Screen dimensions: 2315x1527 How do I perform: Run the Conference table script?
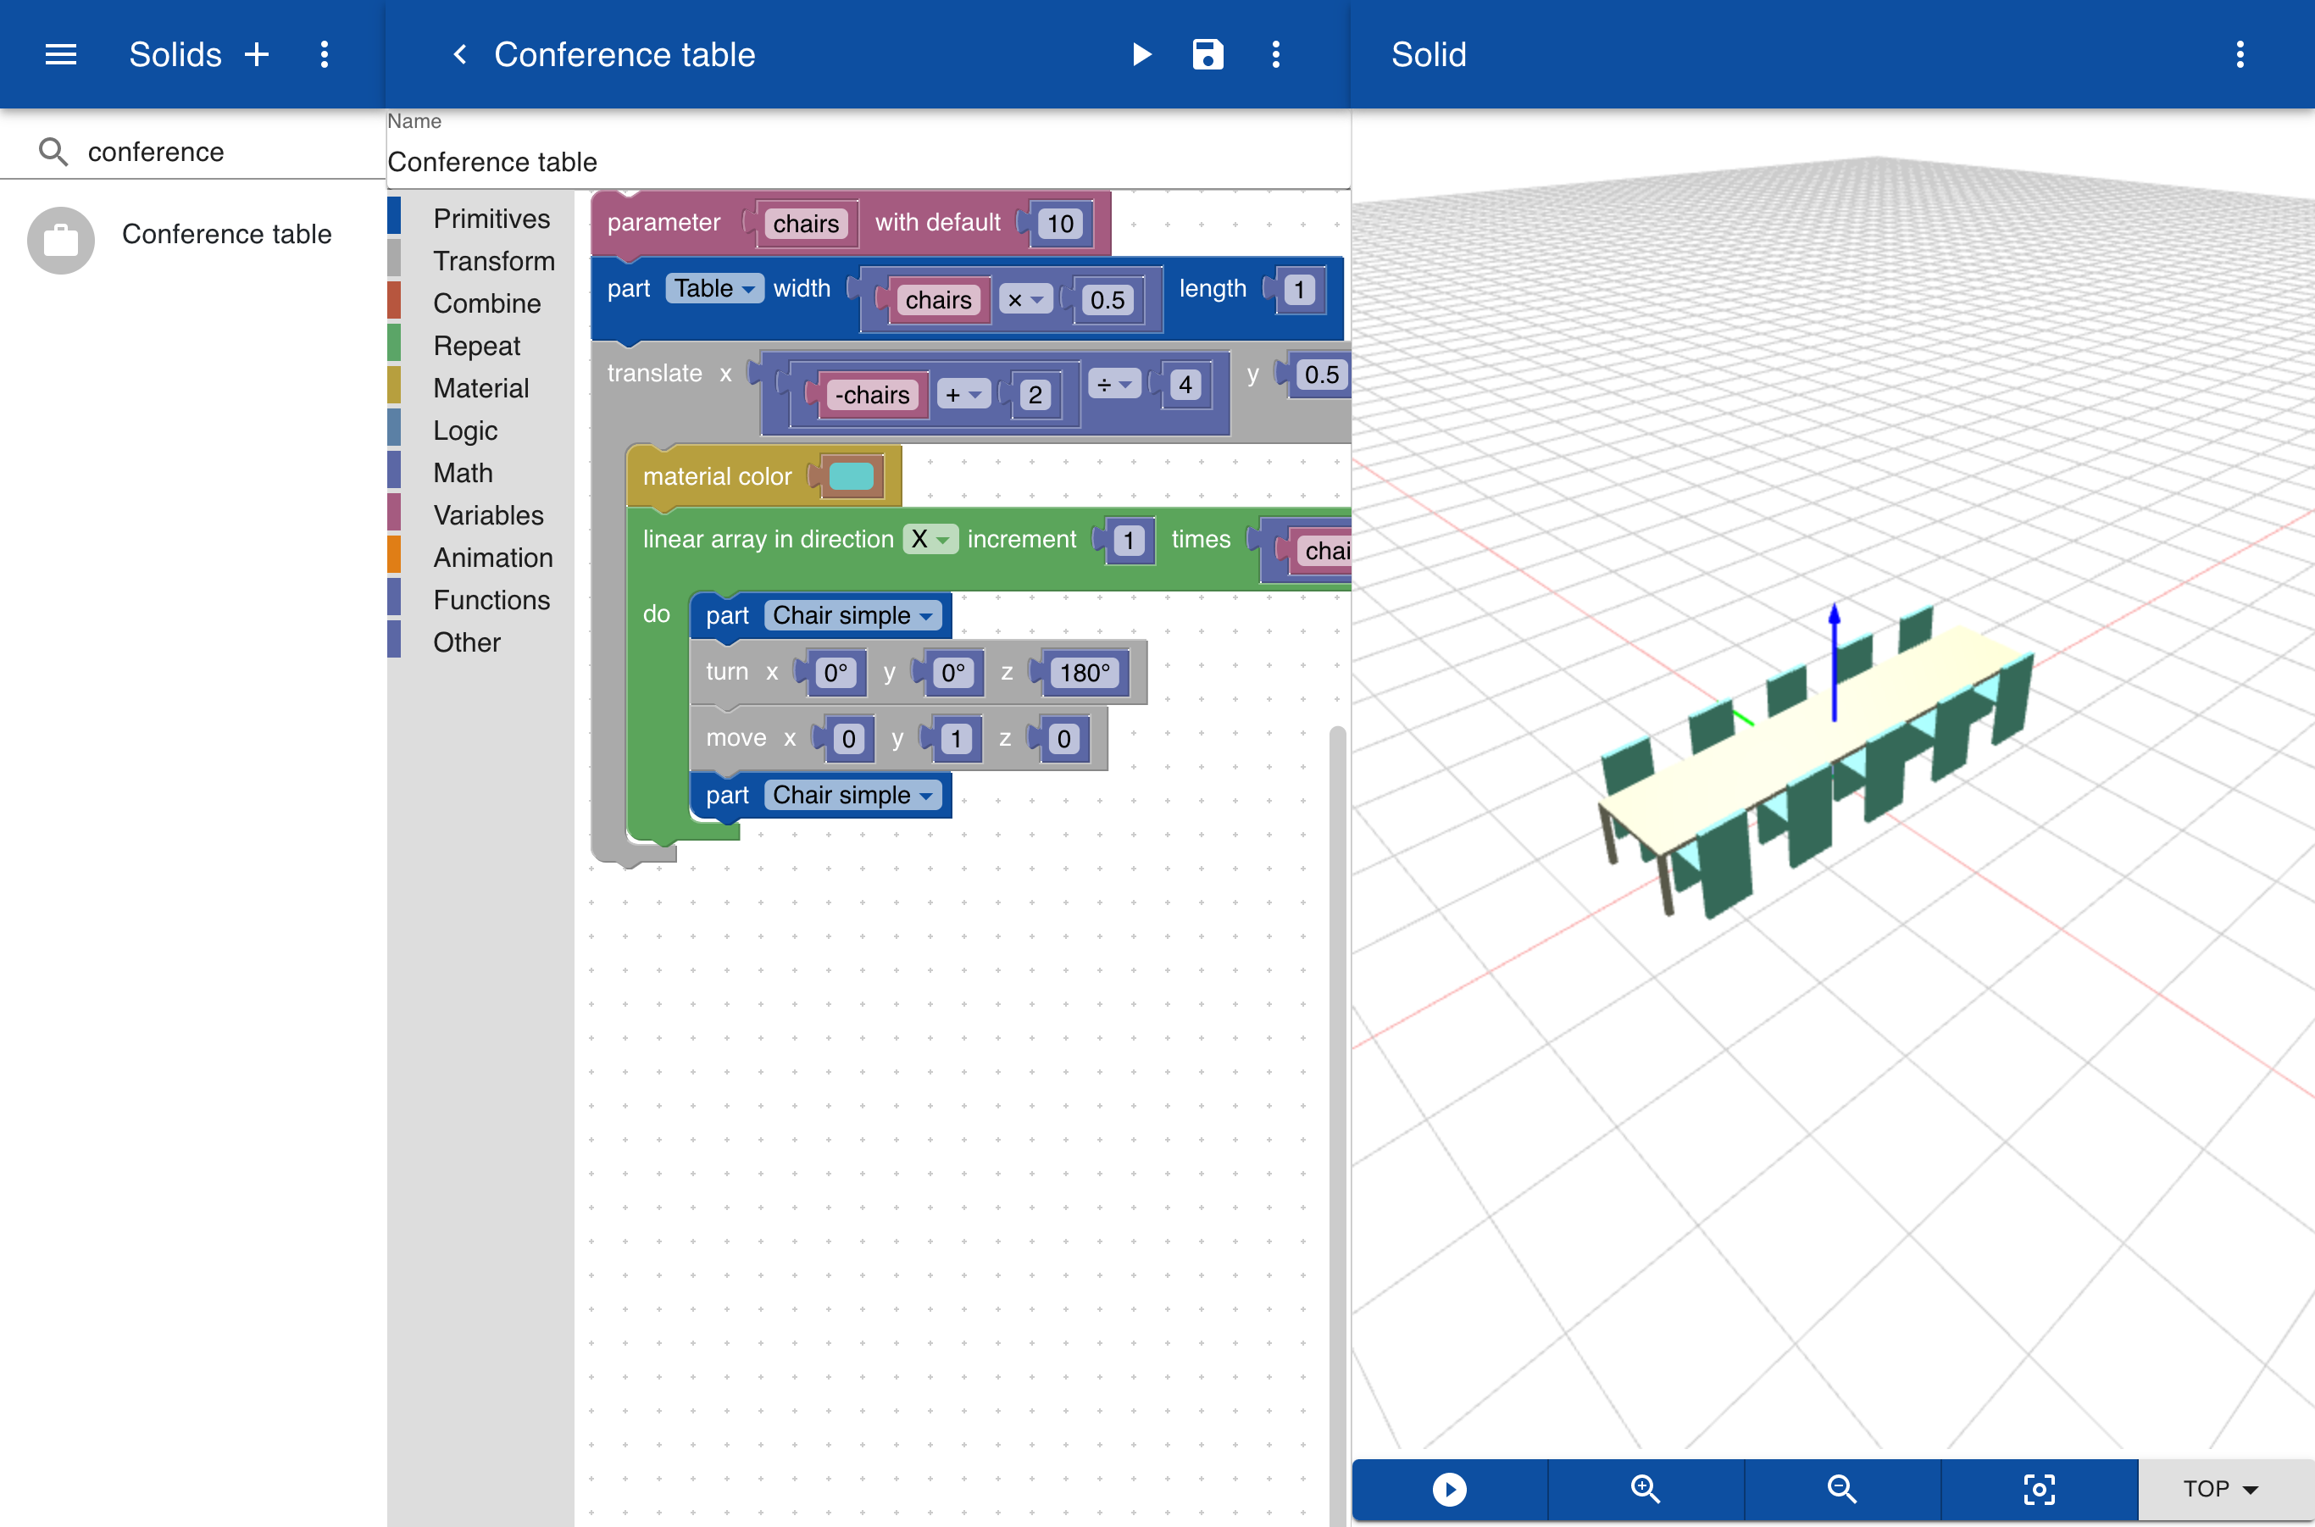click(x=1141, y=54)
